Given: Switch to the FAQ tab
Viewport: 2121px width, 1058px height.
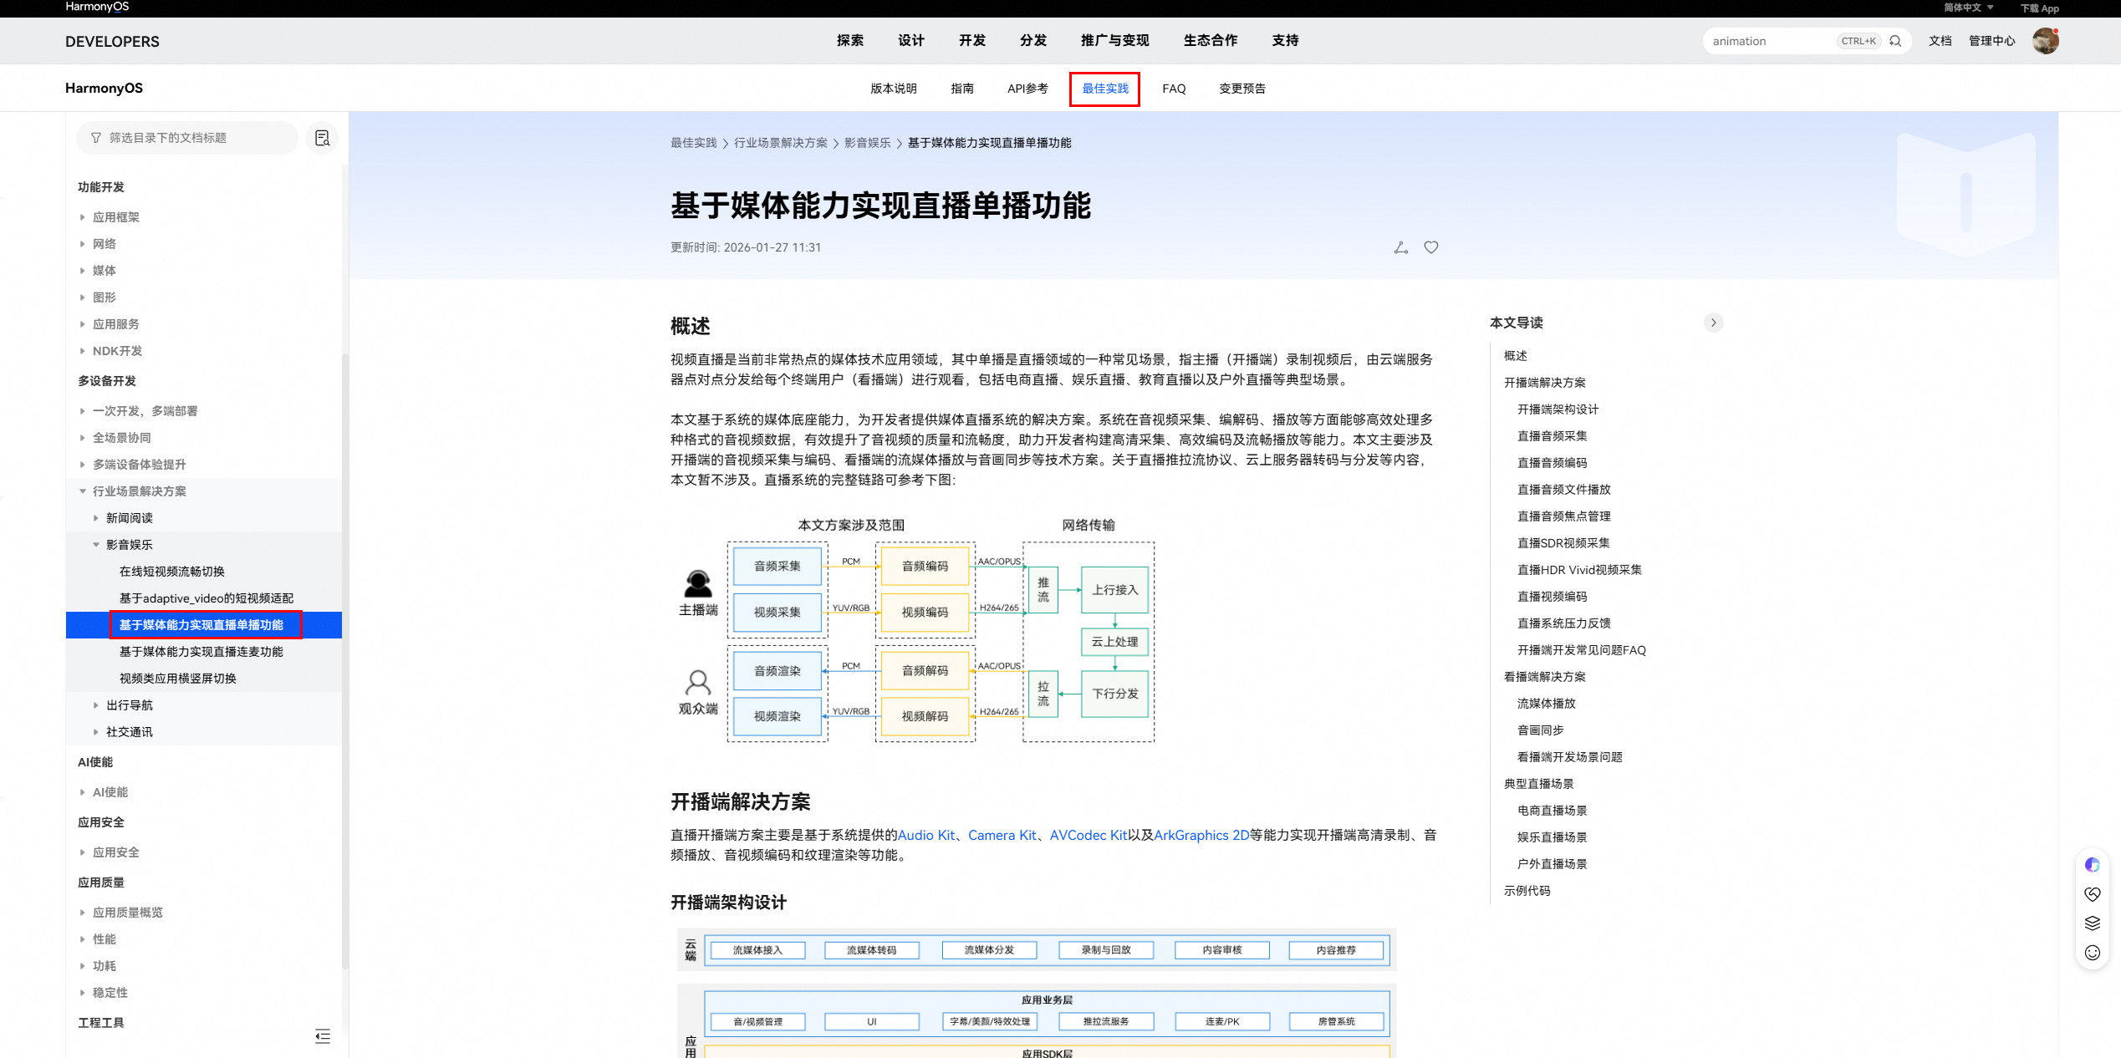Looking at the screenshot, I should pos(1174,88).
